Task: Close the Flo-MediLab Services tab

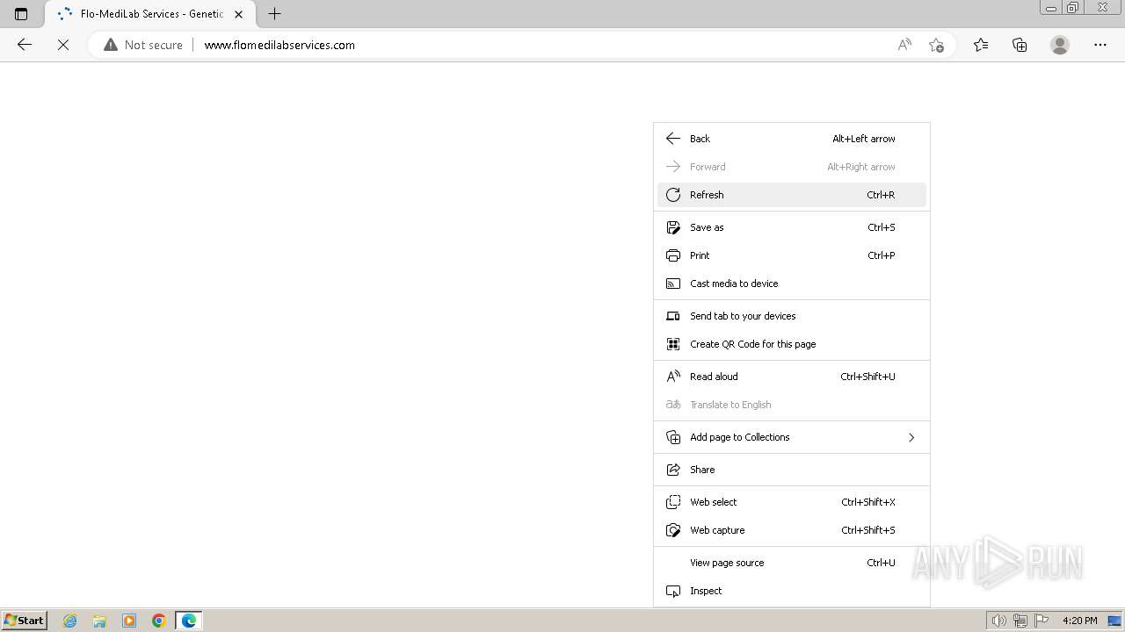Action: [x=238, y=14]
